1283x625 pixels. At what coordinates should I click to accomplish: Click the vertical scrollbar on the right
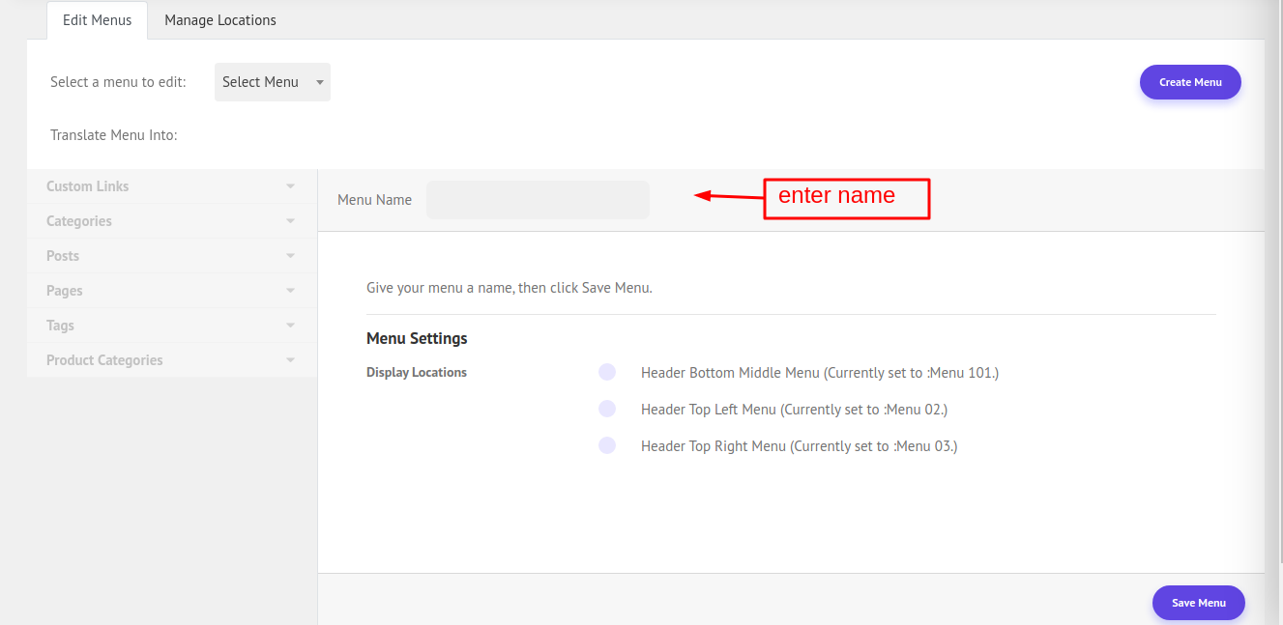1273,290
